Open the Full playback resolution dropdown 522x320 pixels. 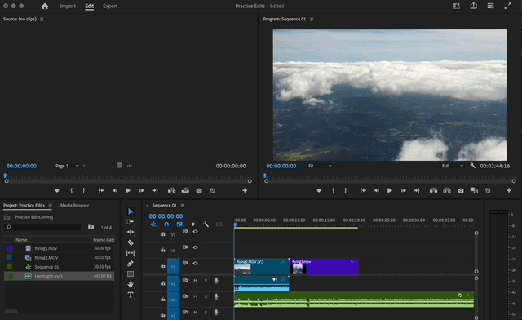pos(452,166)
